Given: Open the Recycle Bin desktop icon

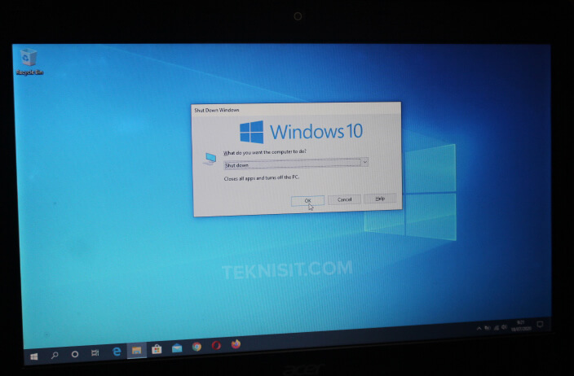Looking at the screenshot, I should coord(29,62).
